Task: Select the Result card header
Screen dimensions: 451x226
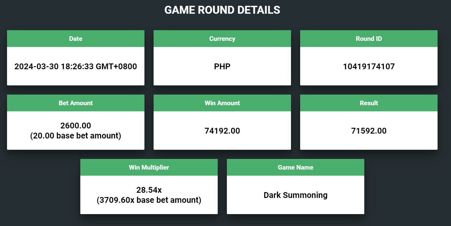Action: [369, 103]
